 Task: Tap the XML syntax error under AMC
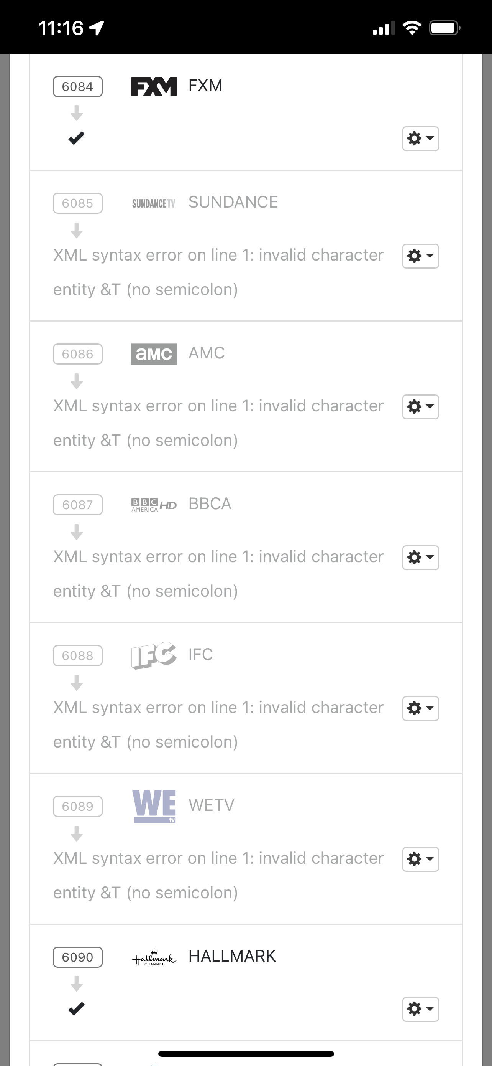point(218,422)
